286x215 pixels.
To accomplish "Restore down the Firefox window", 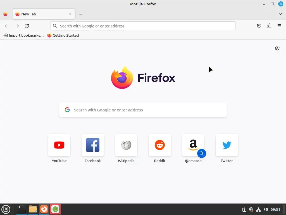I will (x=272, y=4).
